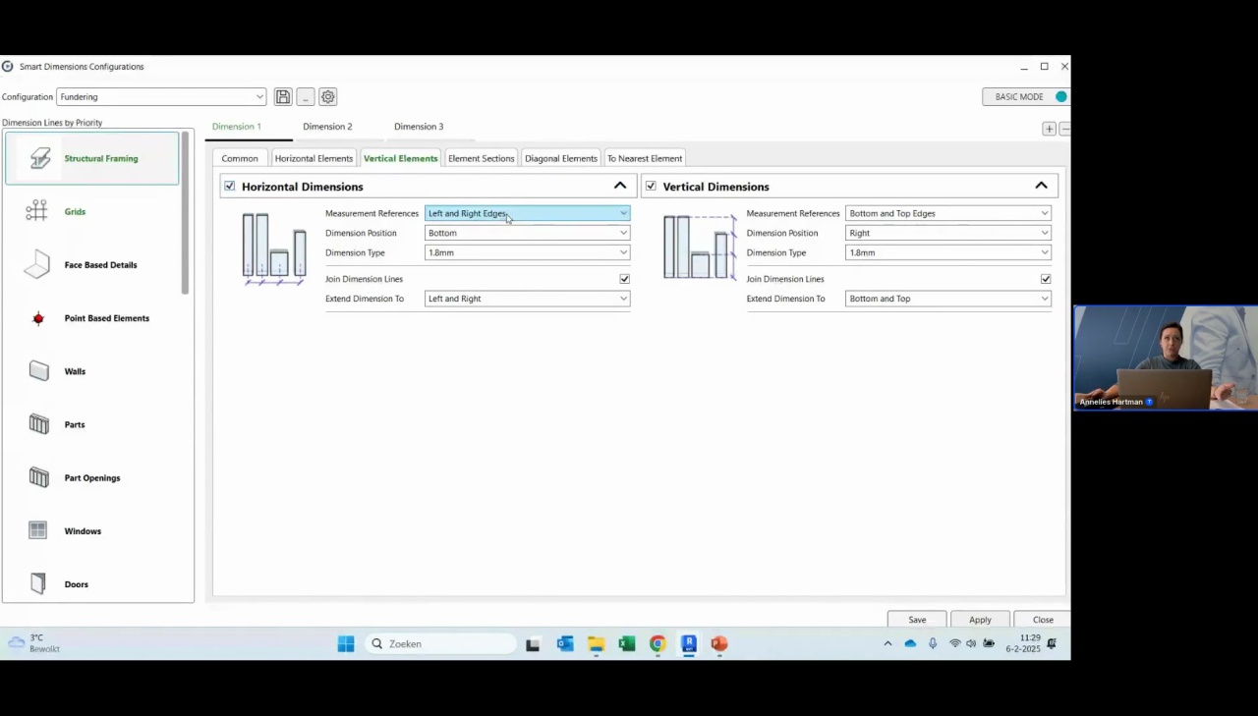Collapse the Horizontal Dimensions section
The width and height of the screenshot is (1258, 716).
pyautogui.click(x=620, y=186)
